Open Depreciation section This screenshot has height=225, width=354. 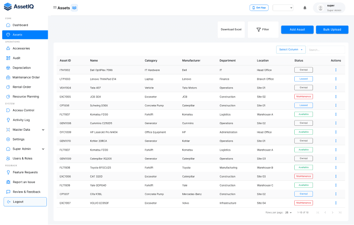pyautogui.click(x=25, y=68)
